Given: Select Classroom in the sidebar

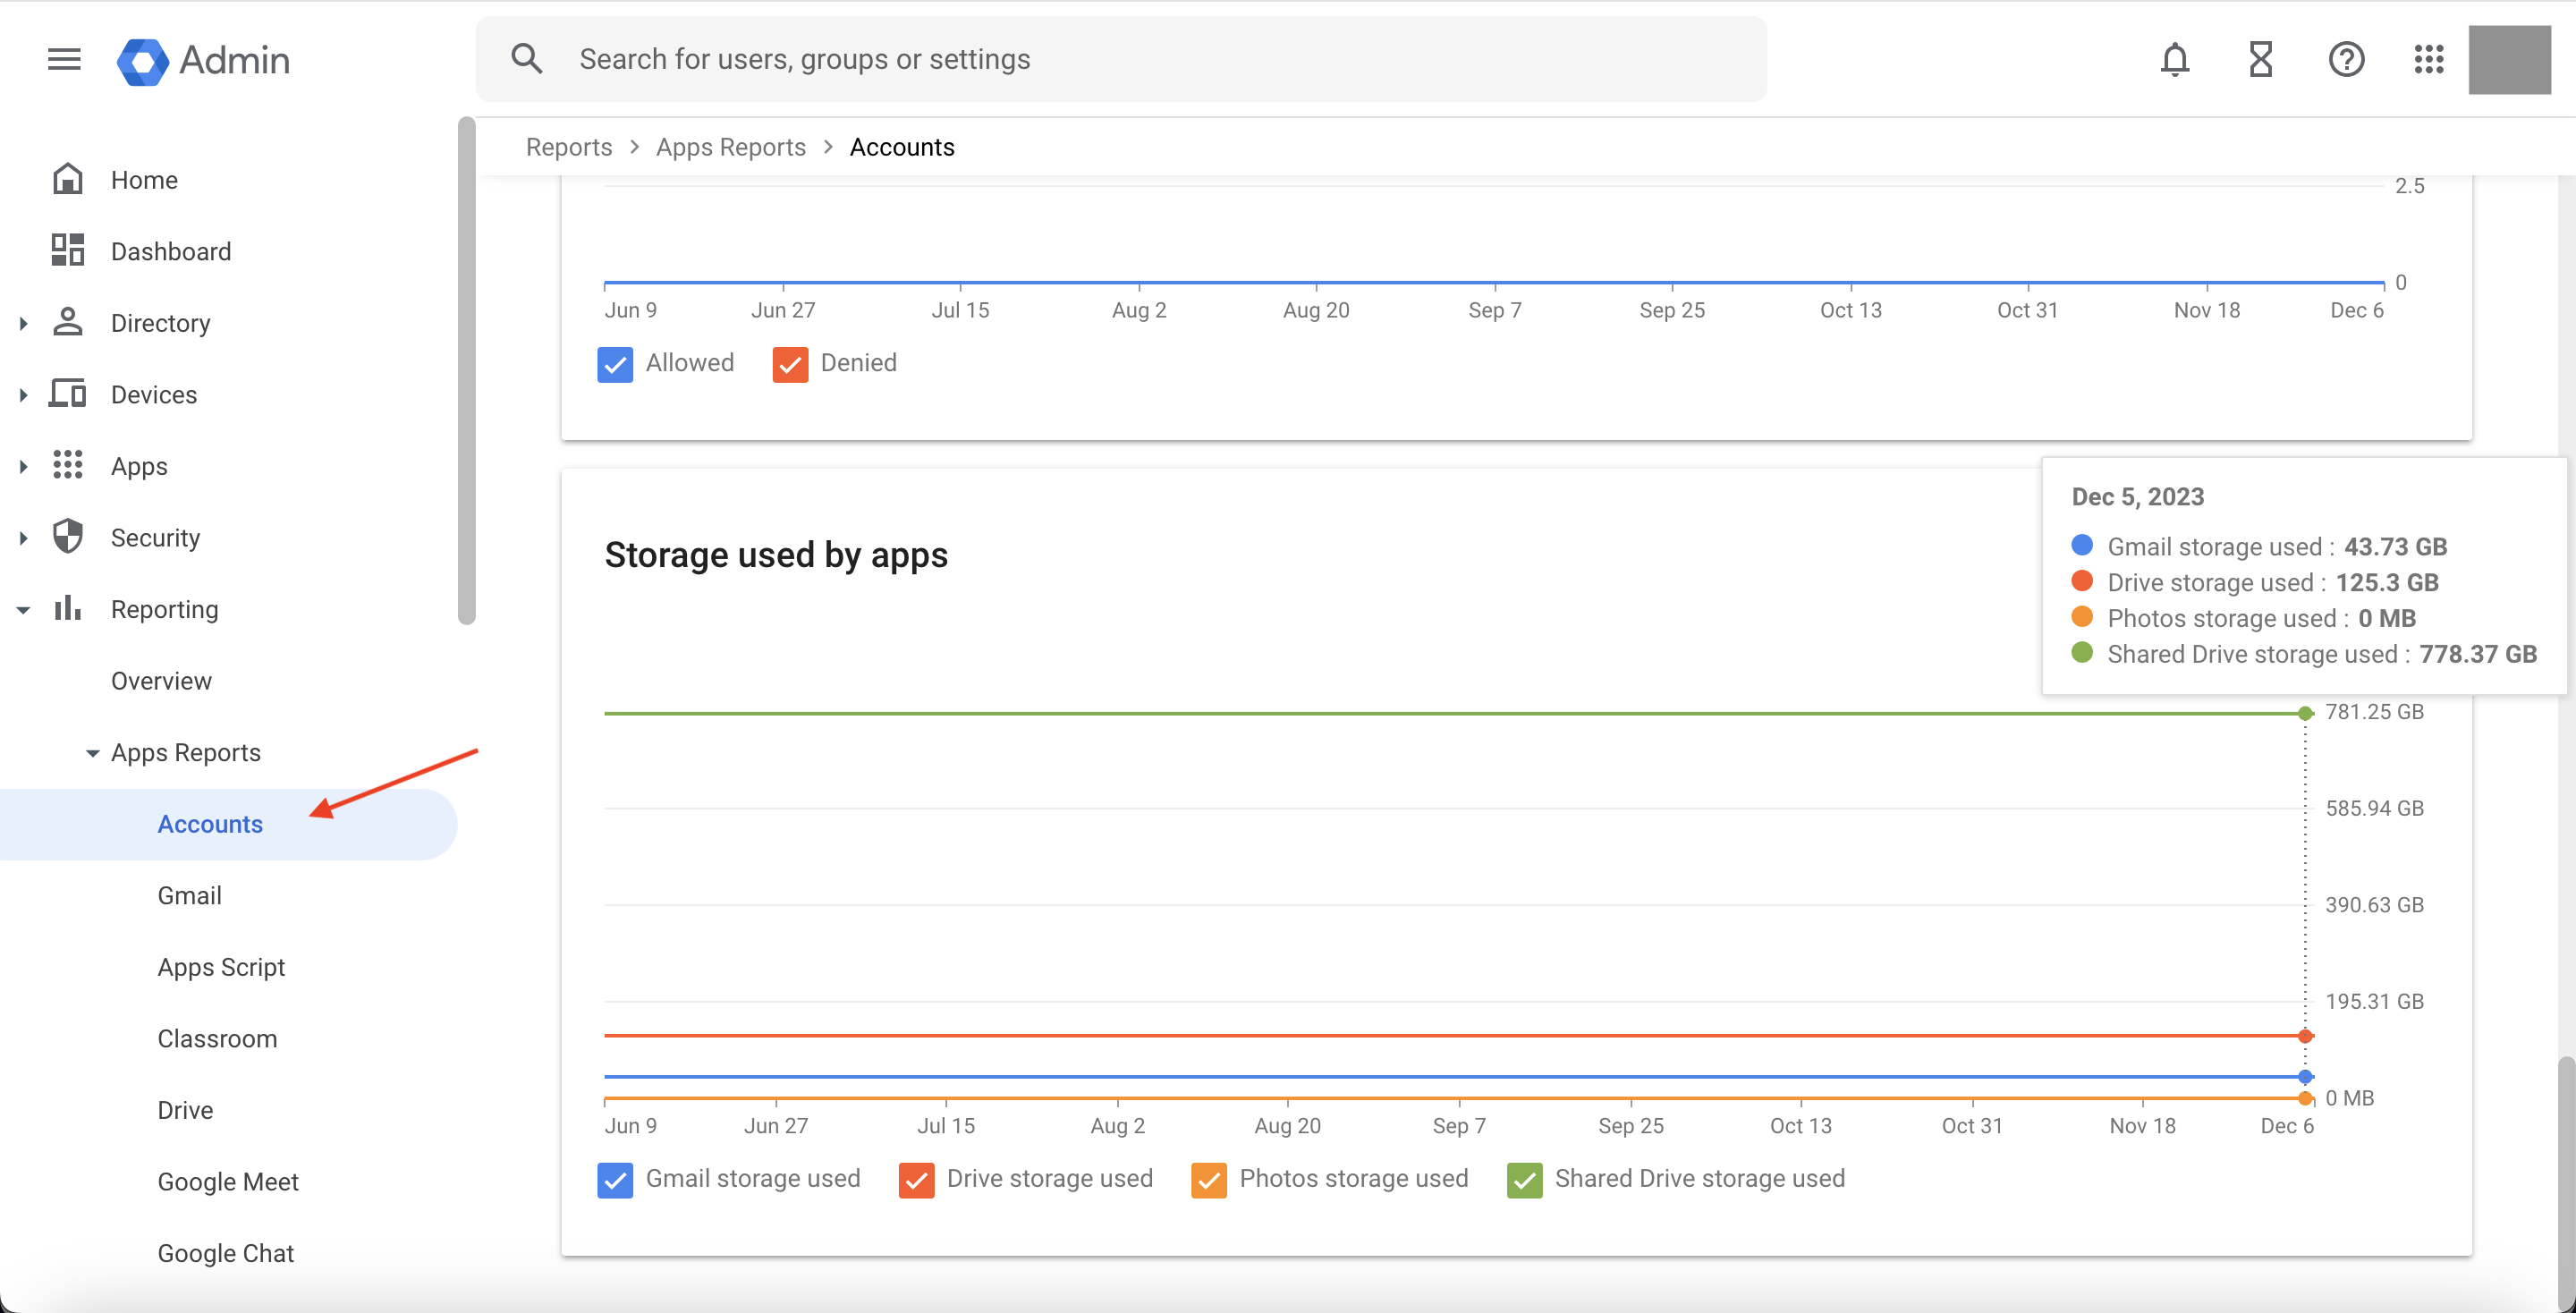Looking at the screenshot, I should click(217, 1038).
